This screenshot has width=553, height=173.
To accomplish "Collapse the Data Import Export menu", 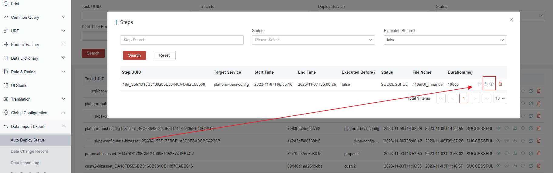I will 63,126.
